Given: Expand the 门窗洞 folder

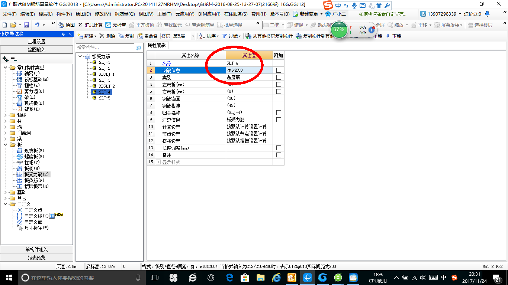Looking at the screenshot, I should click(x=6, y=133).
